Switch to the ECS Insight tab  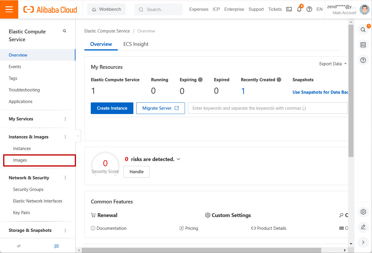[x=136, y=44]
